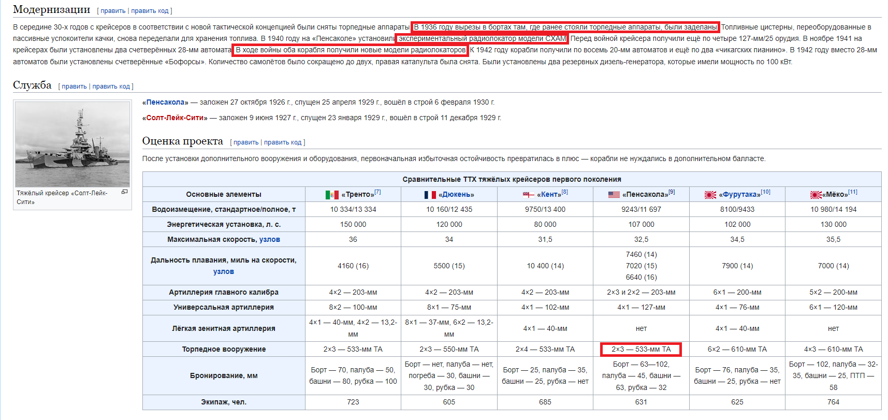Open the «Кент» table header link
Screen dimensions: 888x420
click(549, 195)
